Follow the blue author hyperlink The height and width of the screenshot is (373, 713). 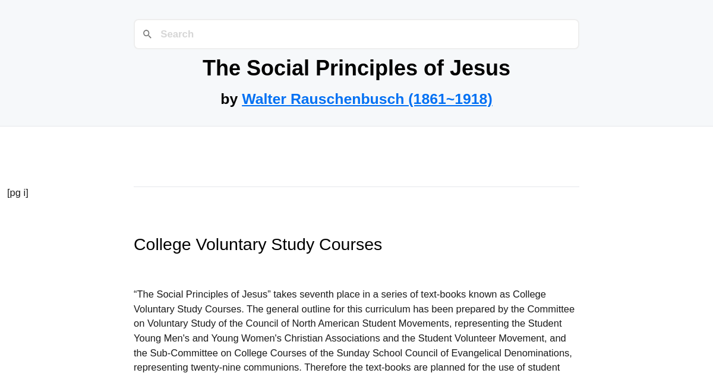(367, 99)
